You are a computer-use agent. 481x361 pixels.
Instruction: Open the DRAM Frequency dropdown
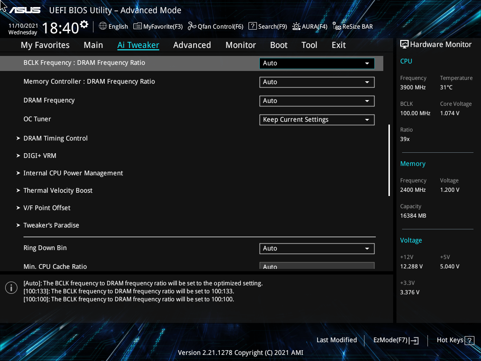pyautogui.click(x=317, y=101)
